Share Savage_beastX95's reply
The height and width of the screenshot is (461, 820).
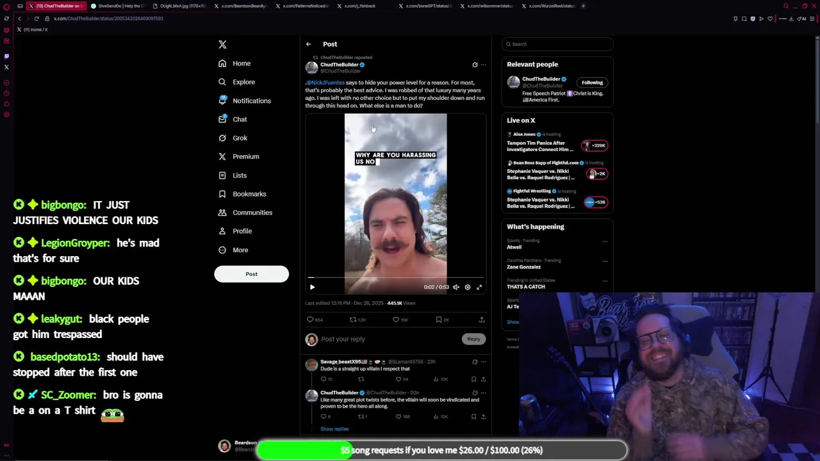pyautogui.click(x=483, y=379)
